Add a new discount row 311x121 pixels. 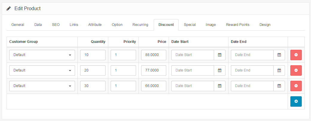296,101
